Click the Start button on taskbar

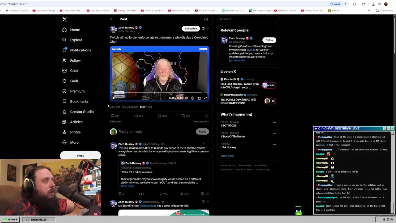11,220
